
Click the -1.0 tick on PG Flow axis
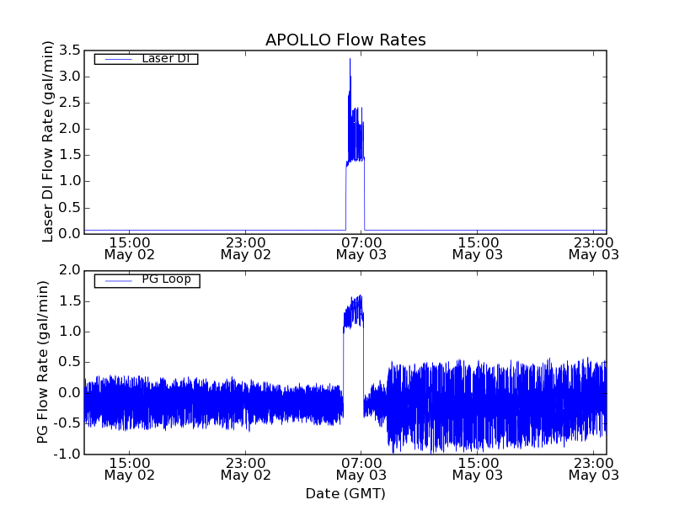[67, 454]
